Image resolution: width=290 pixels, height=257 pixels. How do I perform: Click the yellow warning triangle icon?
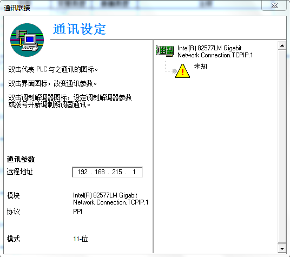[x=182, y=71]
